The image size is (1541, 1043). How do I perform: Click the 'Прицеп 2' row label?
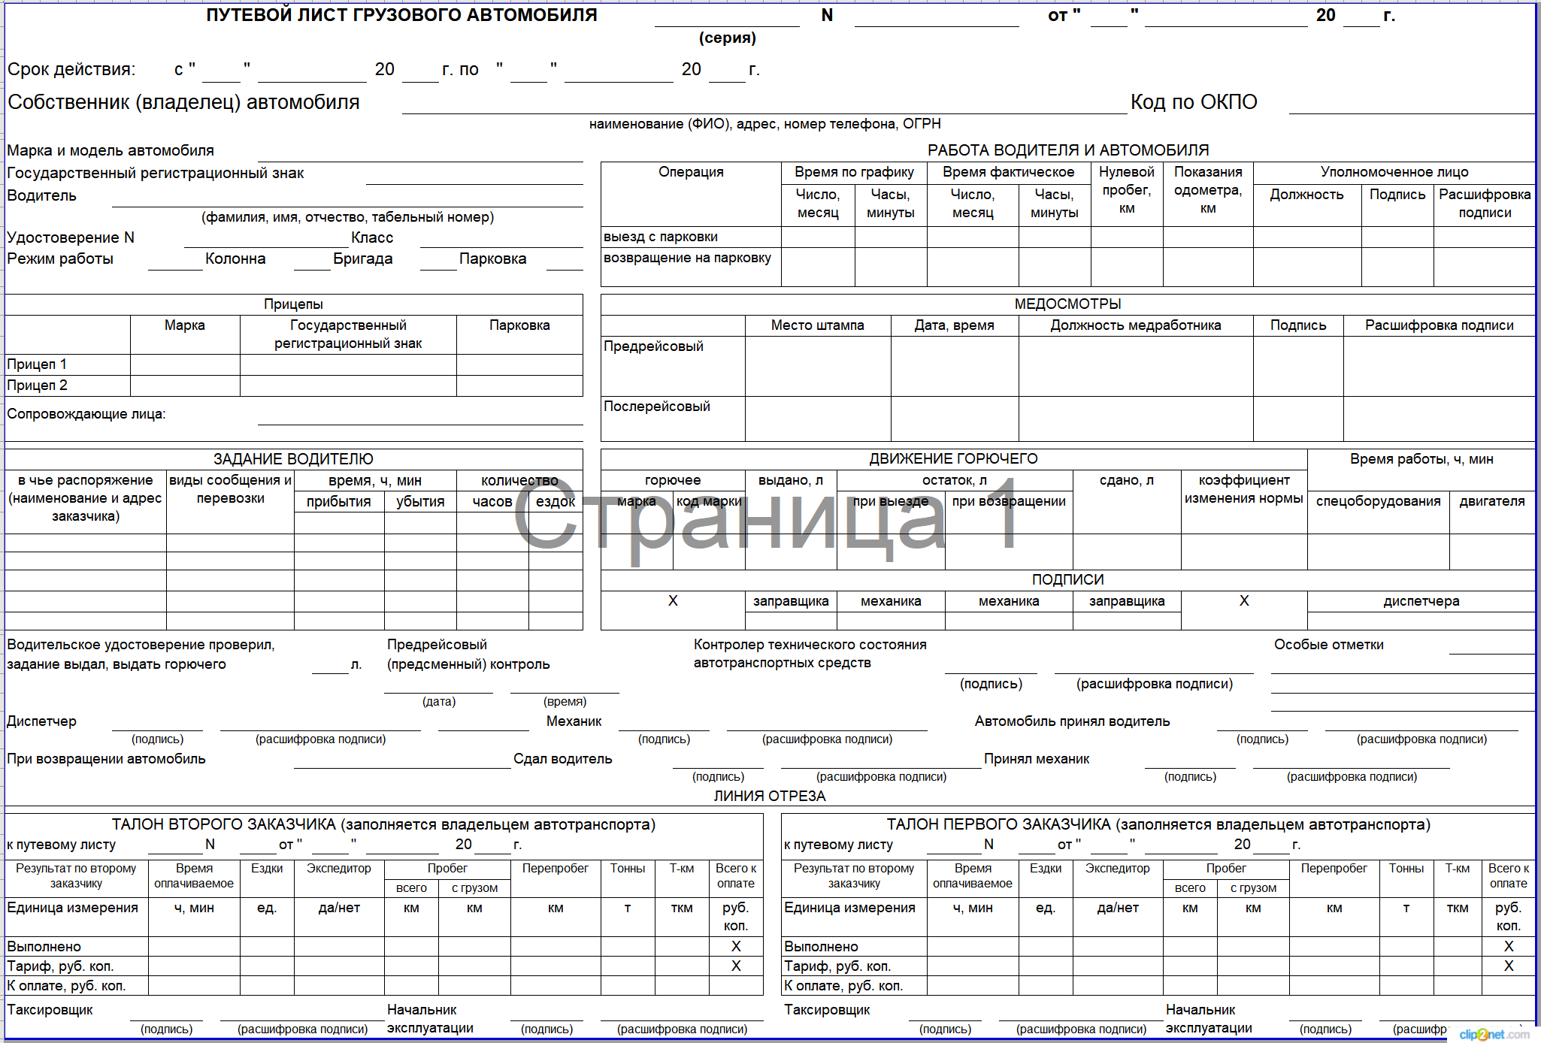tap(37, 385)
